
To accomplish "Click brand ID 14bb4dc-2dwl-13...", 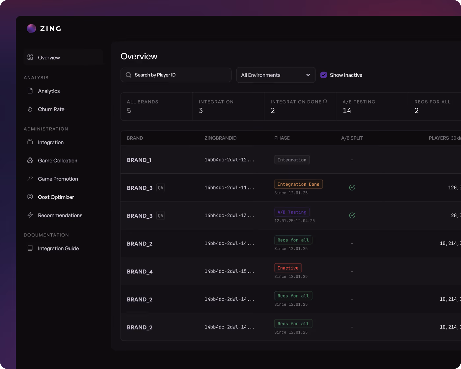I will tap(229, 215).
